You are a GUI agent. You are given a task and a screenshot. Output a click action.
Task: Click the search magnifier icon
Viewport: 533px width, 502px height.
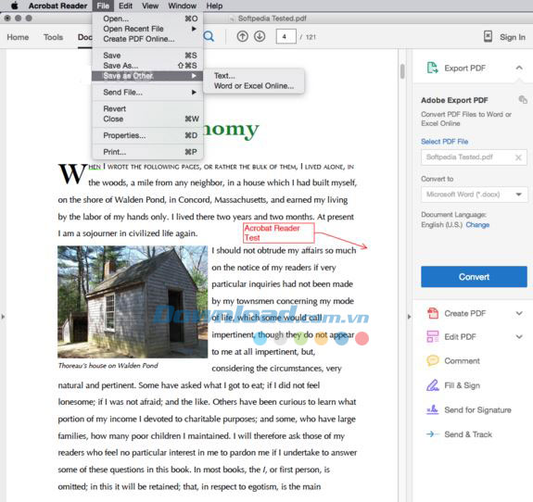click(x=209, y=36)
